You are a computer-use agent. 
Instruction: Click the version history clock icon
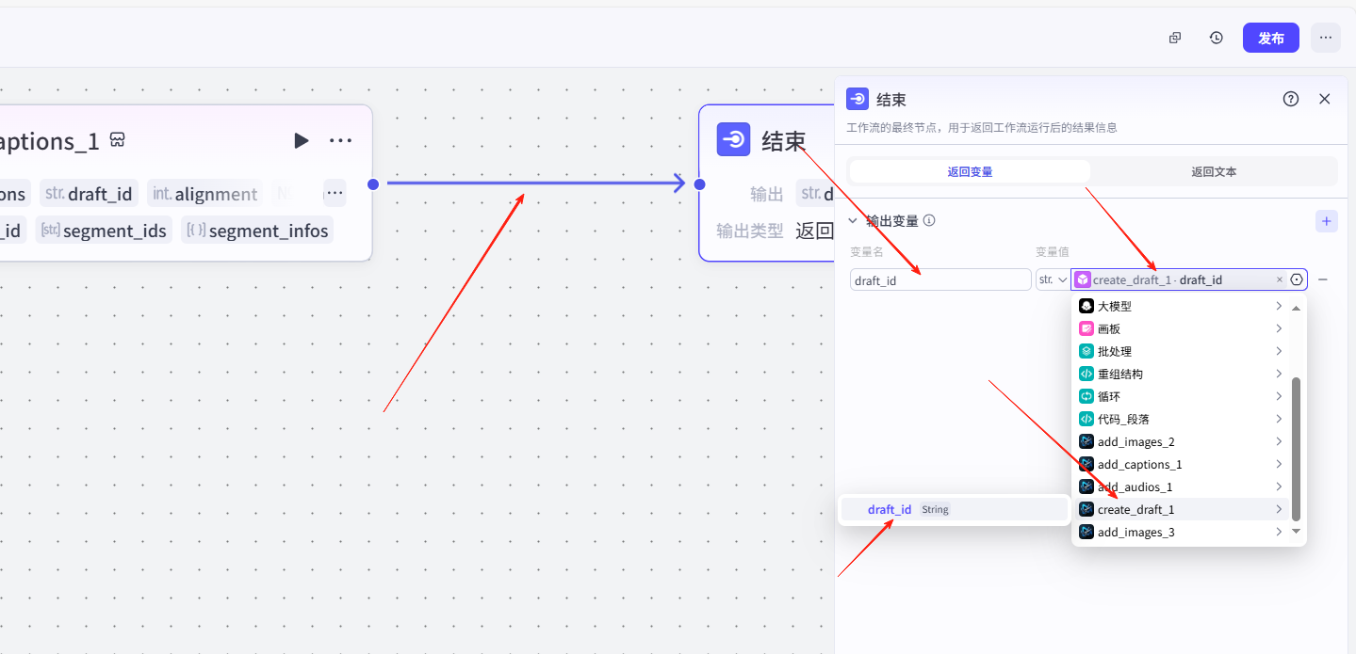point(1217,38)
